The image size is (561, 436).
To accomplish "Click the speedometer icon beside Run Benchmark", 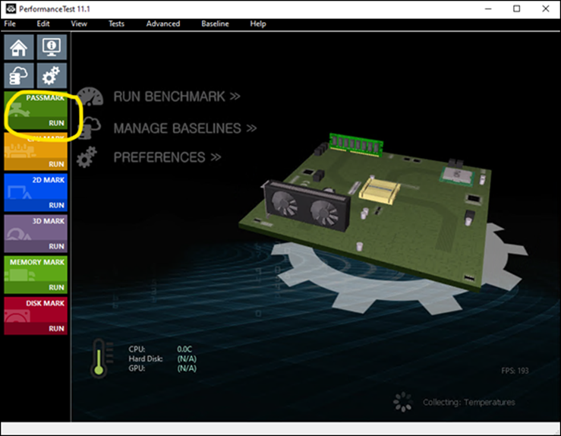I will (x=90, y=96).
